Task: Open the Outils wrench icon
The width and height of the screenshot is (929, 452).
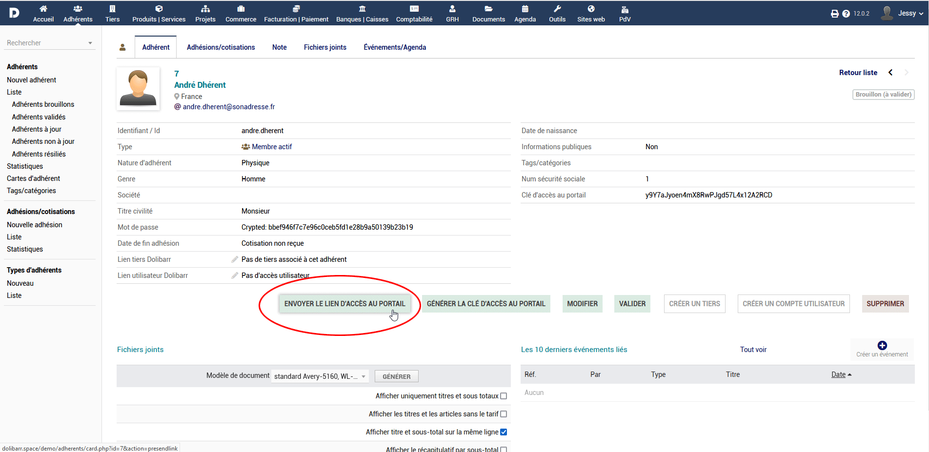Action: [557, 9]
